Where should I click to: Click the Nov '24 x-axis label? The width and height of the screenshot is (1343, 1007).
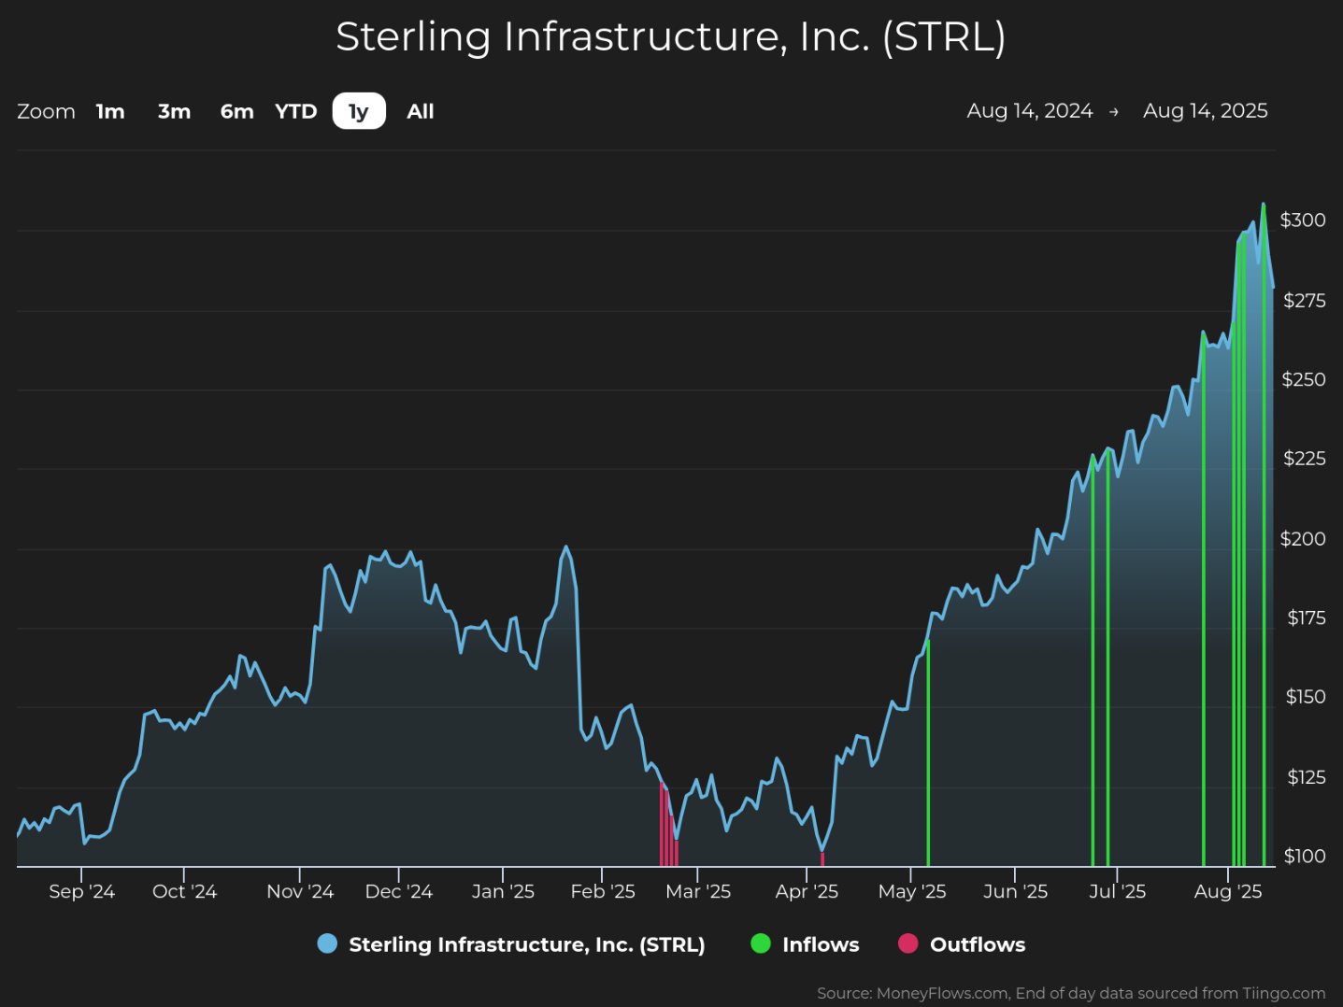[x=300, y=891]
